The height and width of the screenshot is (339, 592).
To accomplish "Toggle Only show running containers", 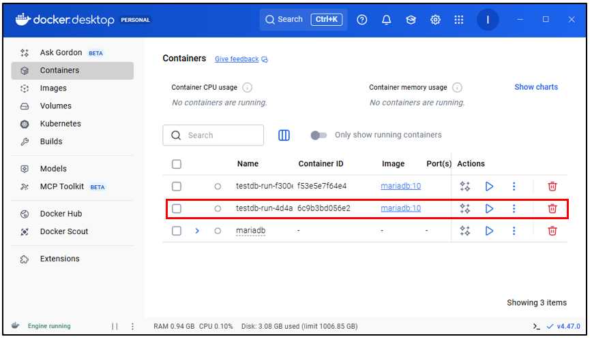I will (x=319, y=135).
